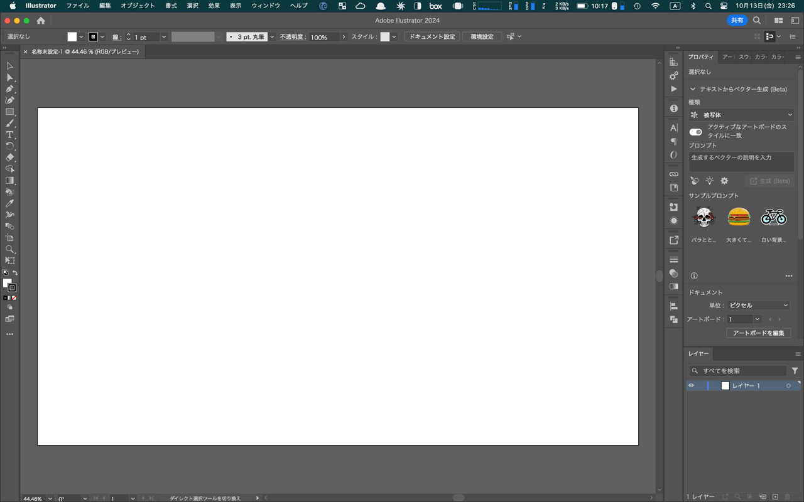Open the Align panel icon

tap(674, 306)
